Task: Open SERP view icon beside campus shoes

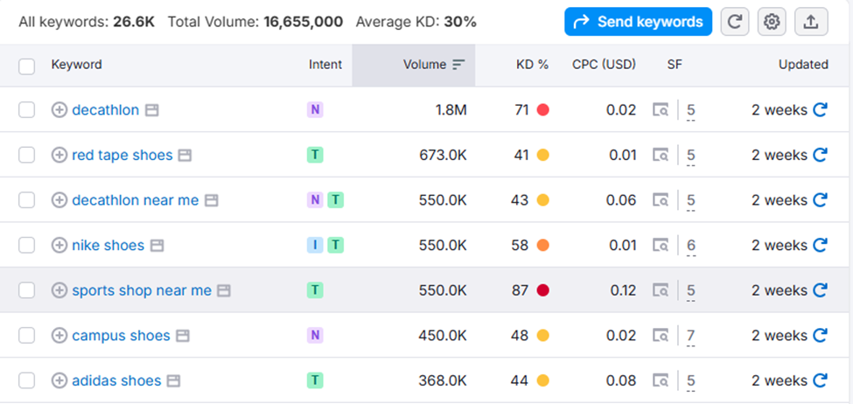Action: point(183,336)
